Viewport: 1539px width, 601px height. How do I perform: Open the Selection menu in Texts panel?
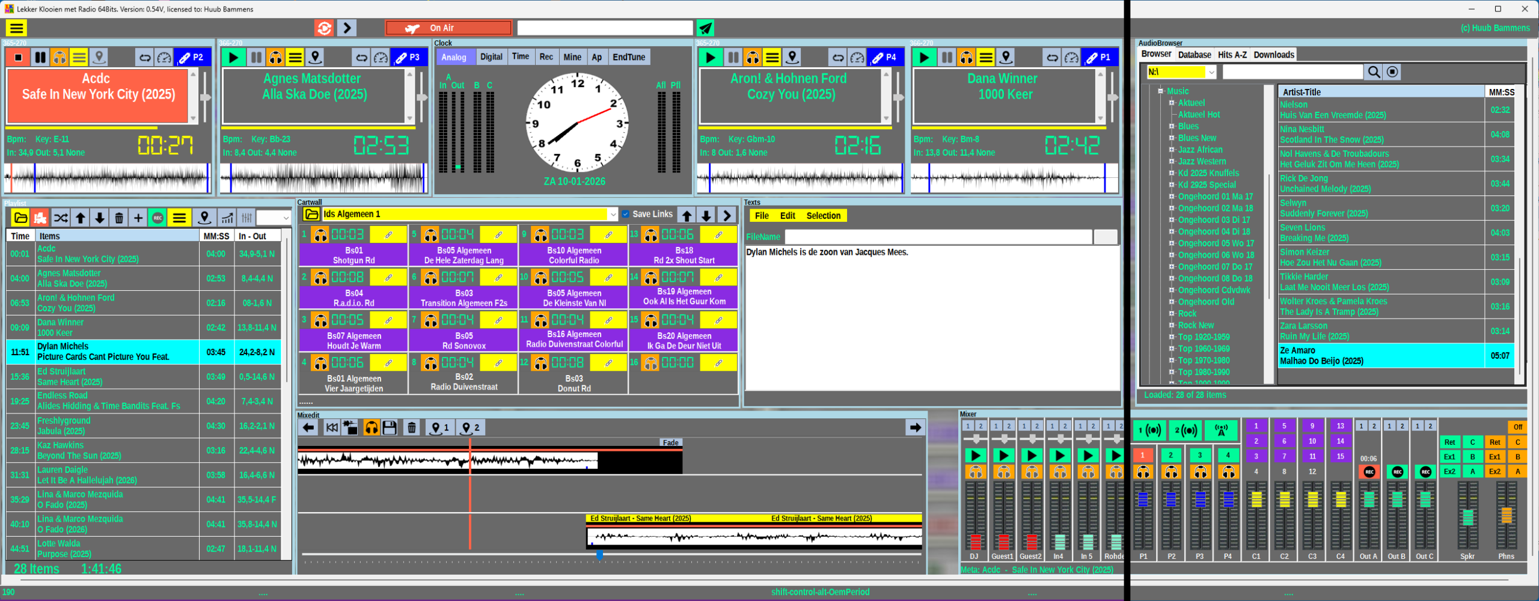tap(823, 216)
